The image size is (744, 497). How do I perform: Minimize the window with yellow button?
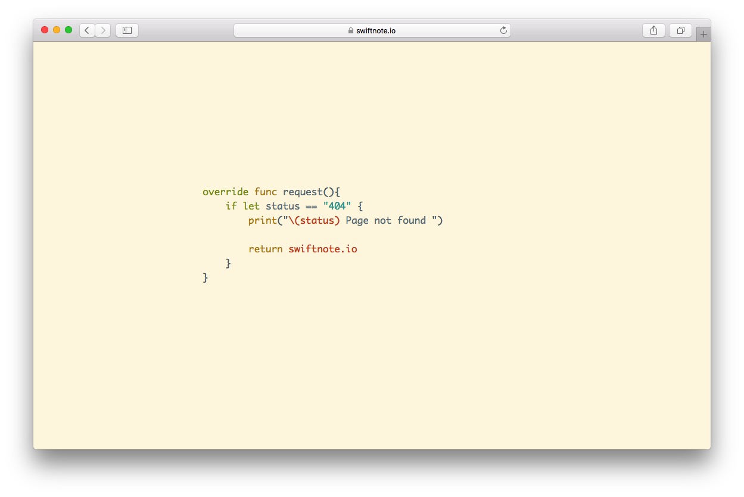pyautogui.click(x=57, y=30)
